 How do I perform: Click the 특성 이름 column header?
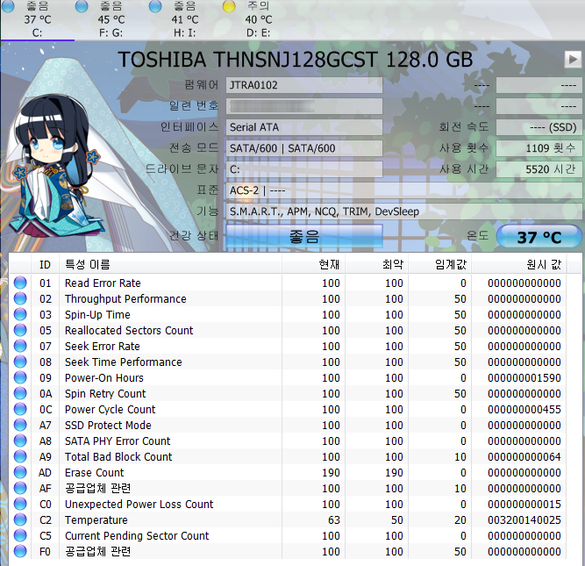(x=170, y=264)
